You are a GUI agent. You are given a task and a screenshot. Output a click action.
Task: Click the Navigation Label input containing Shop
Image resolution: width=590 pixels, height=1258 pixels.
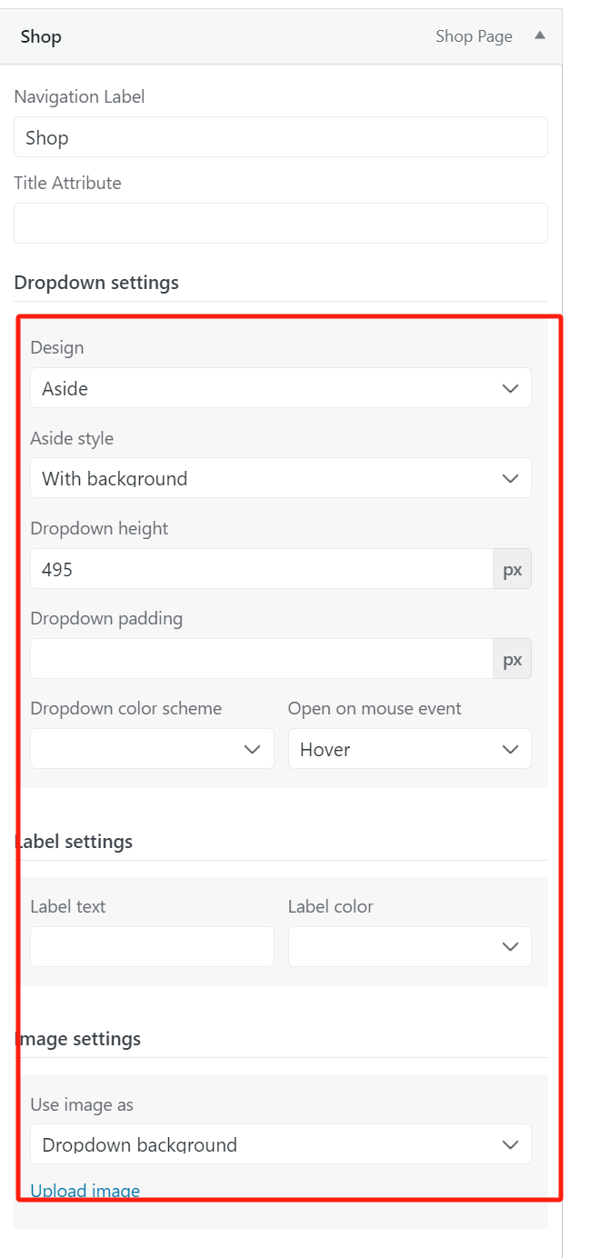[280, 137]
